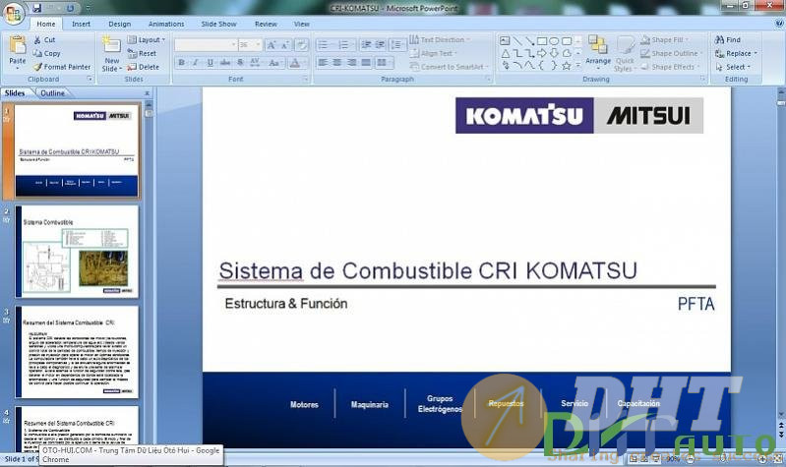Screen dimensions: 786x467
Task: Toggle Text Shadow formatting
Action: (x=240, y=63)
